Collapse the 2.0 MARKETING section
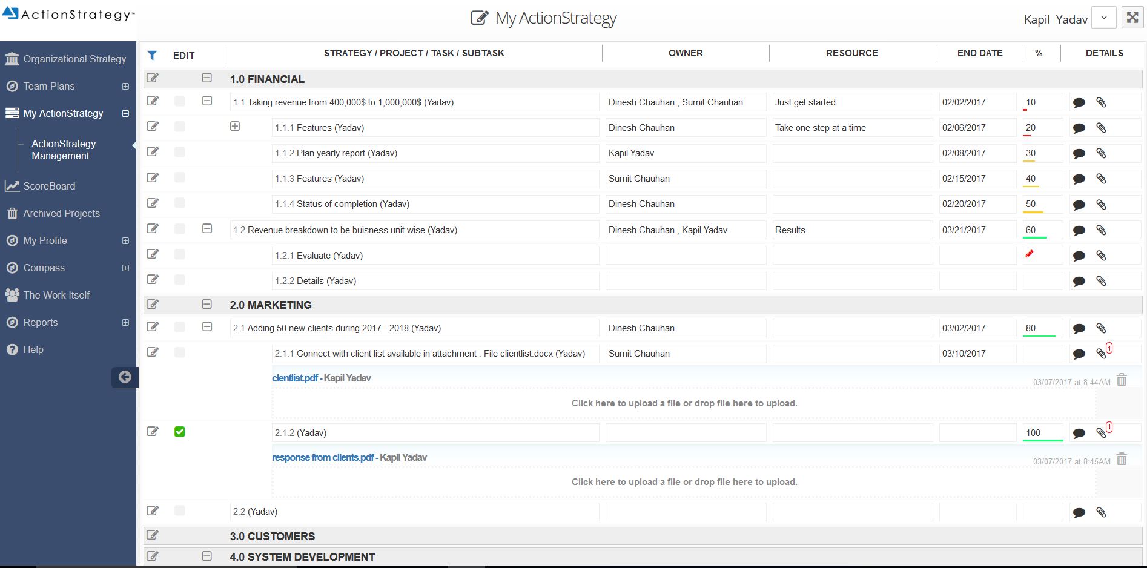 coord(207,303)
